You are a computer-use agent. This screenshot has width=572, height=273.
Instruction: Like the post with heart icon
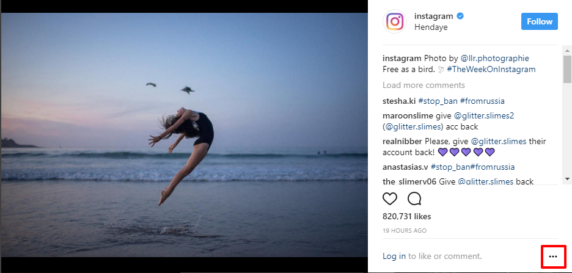(390, 198)
